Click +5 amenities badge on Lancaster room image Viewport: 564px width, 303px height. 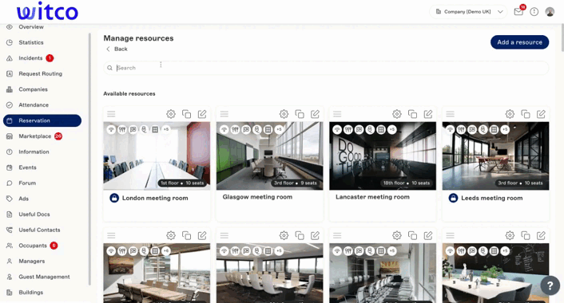392,129
